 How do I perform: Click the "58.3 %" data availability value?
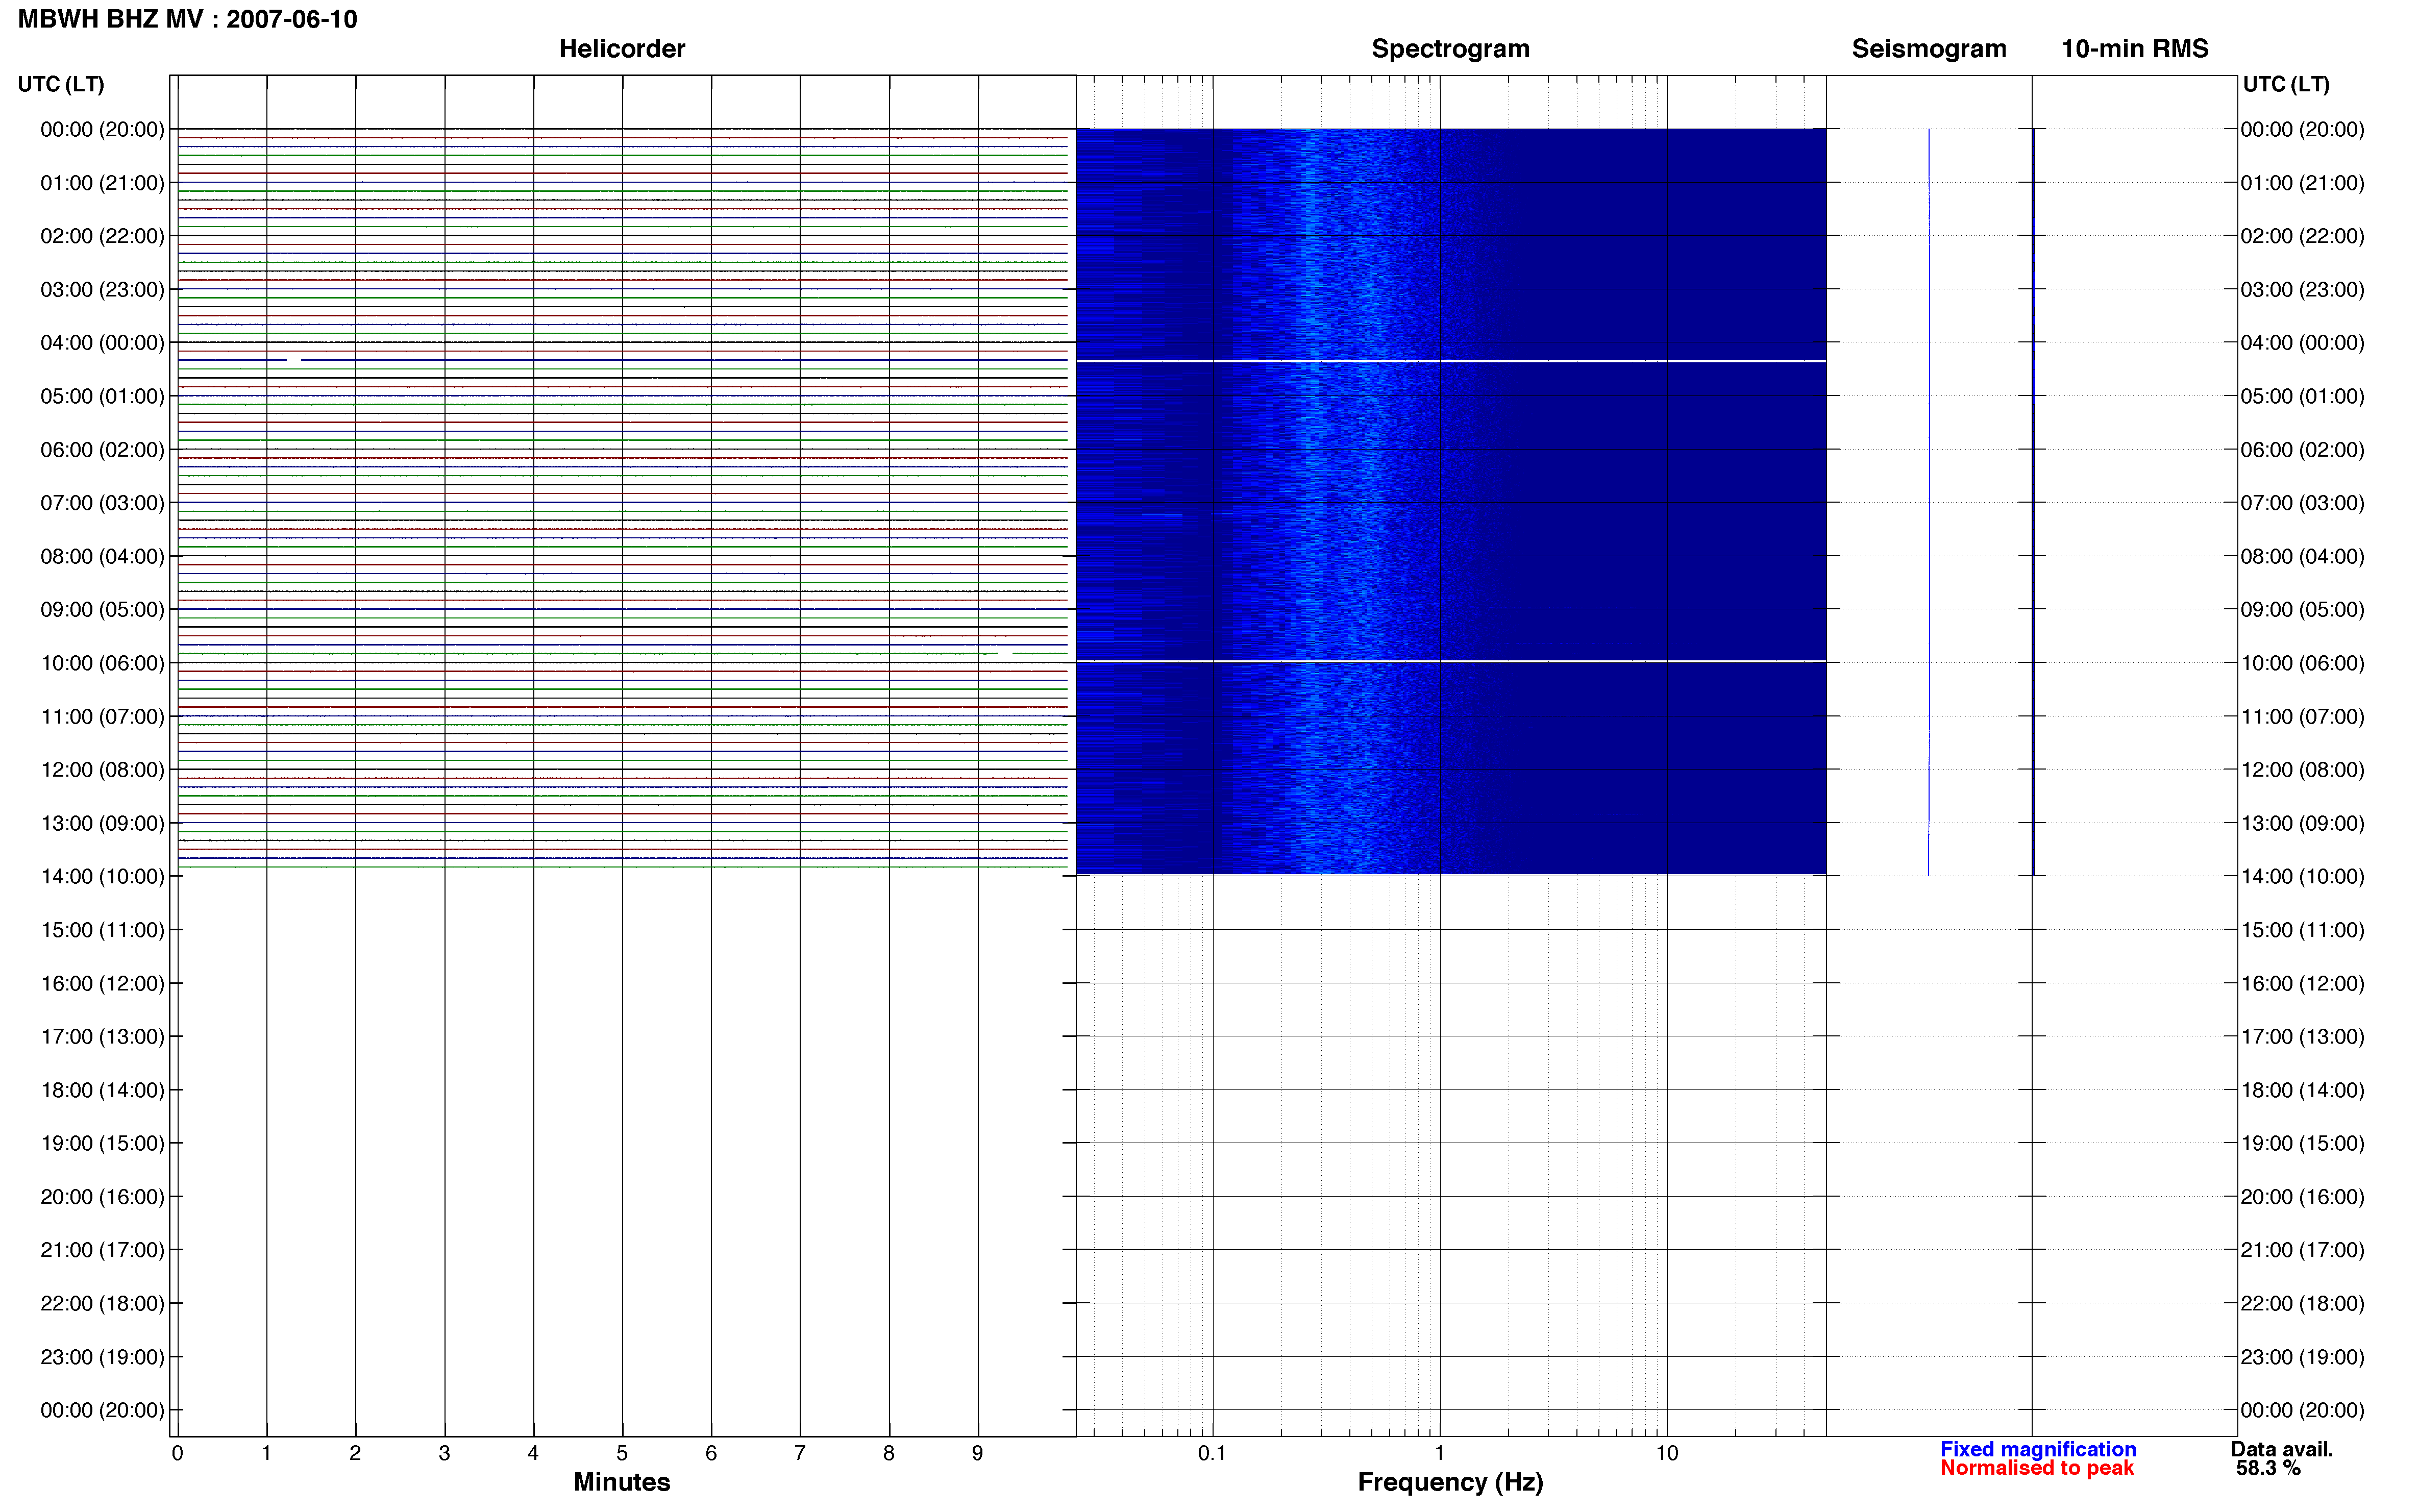coord(2268,1468)
